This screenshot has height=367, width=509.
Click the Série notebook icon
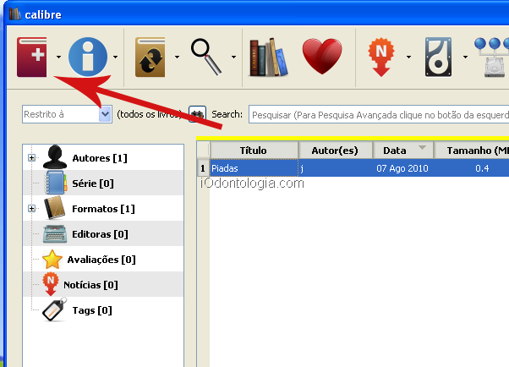tap(55, 183)
